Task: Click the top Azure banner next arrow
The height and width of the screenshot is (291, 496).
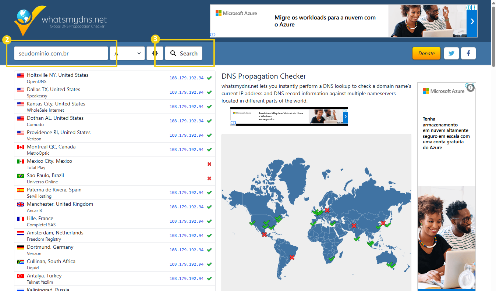Action: click(x=472, y=21)
